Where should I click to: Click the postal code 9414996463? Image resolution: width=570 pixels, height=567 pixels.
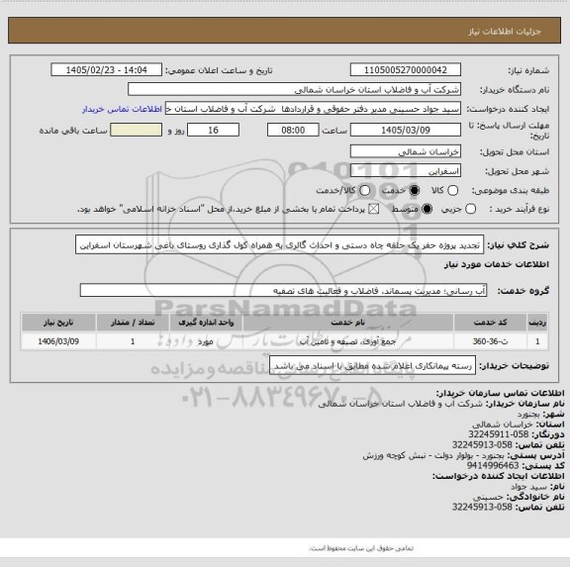[x=493, y=465]
